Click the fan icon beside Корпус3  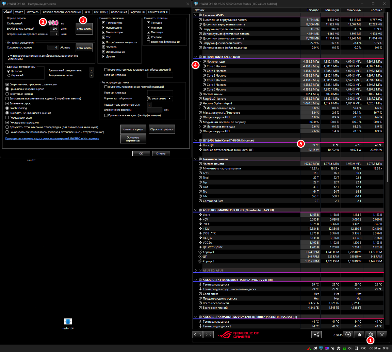(200, 261)
